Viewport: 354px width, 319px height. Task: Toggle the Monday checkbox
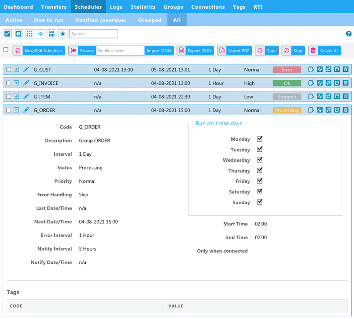pyautogui.click(x=260, y=139)
